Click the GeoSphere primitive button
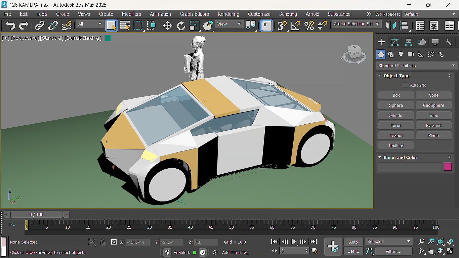 click(x=433, y=105)
